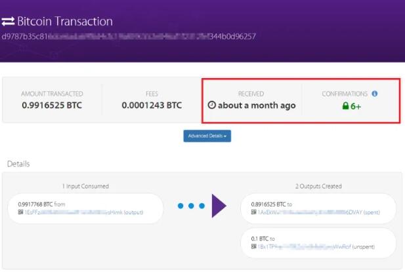405x272 pixels.
Task: Click QR icon beside the 1EsFFz address
Action: (x=20, y=212)
